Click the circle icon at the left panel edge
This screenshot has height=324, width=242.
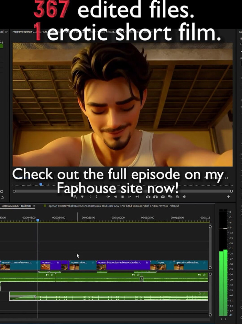(2, 191)
